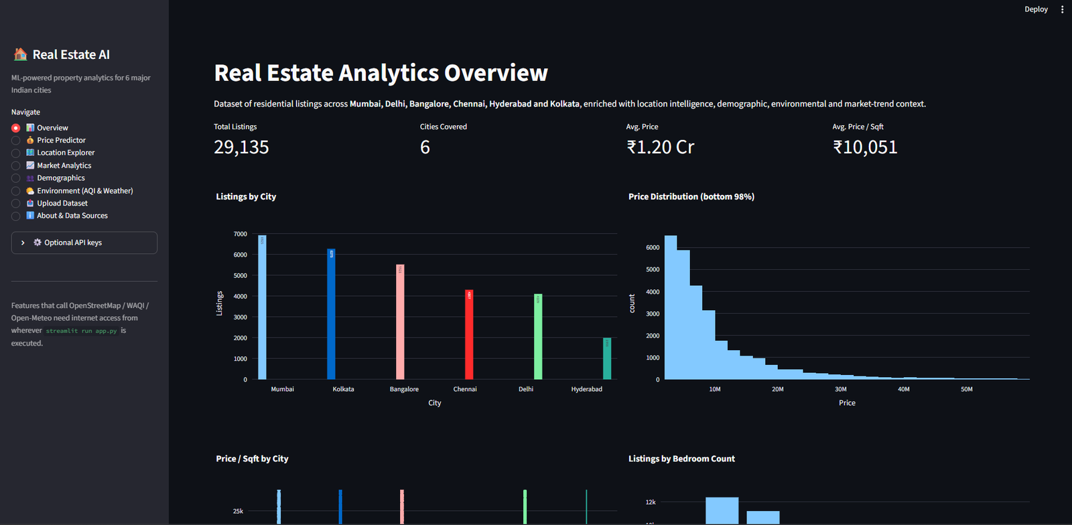Click the map icon beside Location Explorer

tap(30, 153)
